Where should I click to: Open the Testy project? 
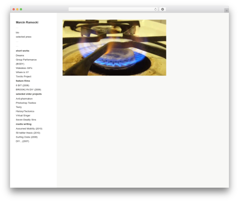pyautogui.click(x=19, y=107)
